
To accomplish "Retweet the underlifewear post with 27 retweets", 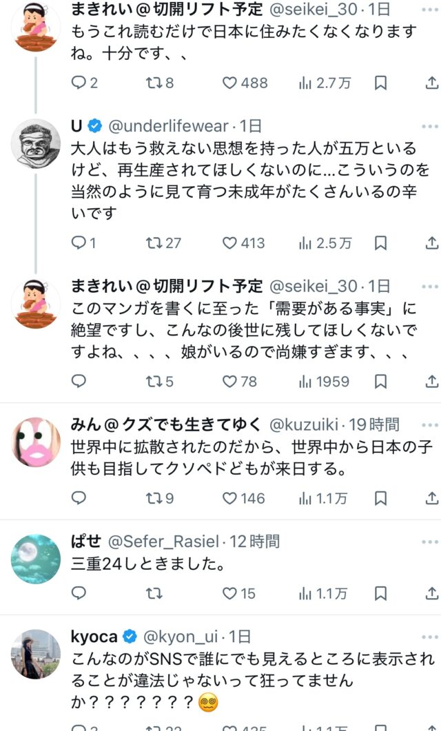I will click(163, 243).
